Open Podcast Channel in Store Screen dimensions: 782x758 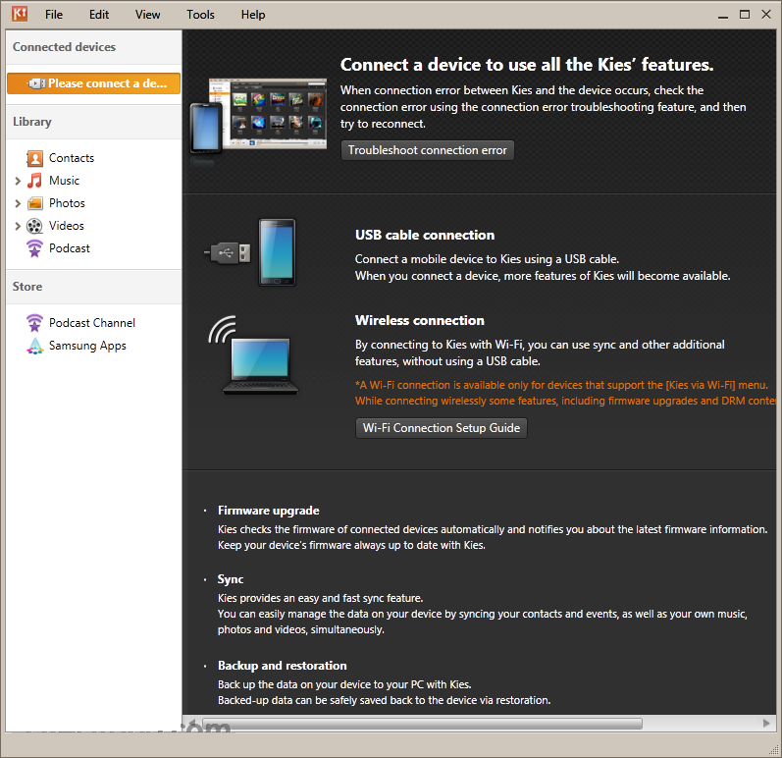pyautogui.click(x=92, y=323)
